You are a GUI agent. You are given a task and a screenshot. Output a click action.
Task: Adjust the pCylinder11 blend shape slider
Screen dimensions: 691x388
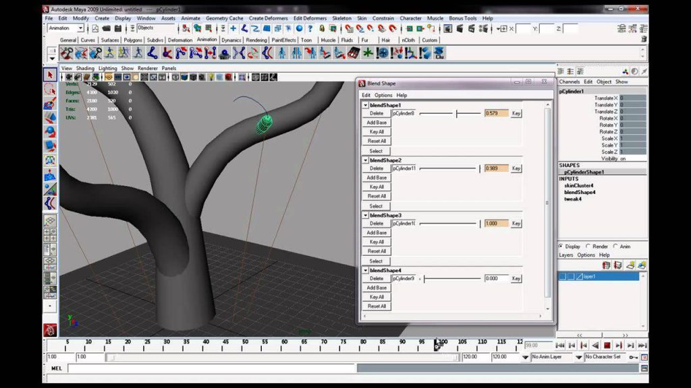[450, 168]
